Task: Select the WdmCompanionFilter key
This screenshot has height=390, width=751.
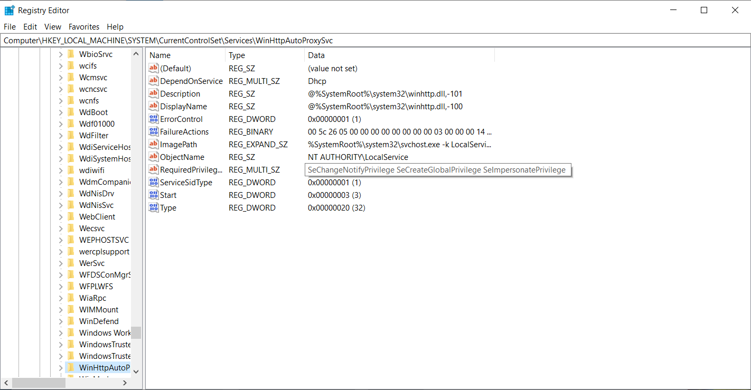Action: point(105,182)
